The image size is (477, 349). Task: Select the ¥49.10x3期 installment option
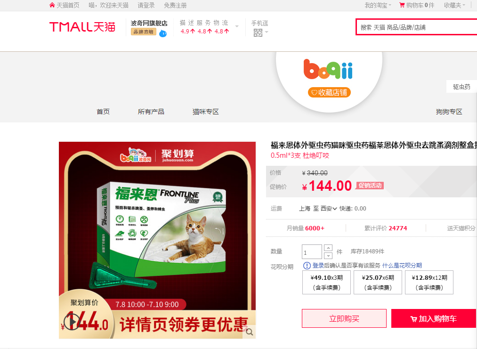tap(326, 283)
